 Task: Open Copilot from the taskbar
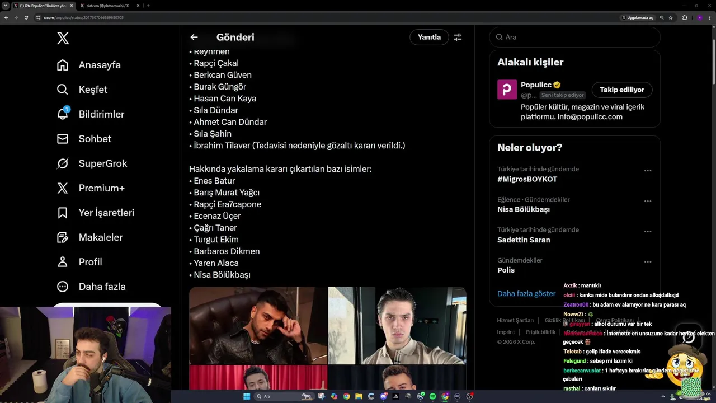click(x=335, y=396)
